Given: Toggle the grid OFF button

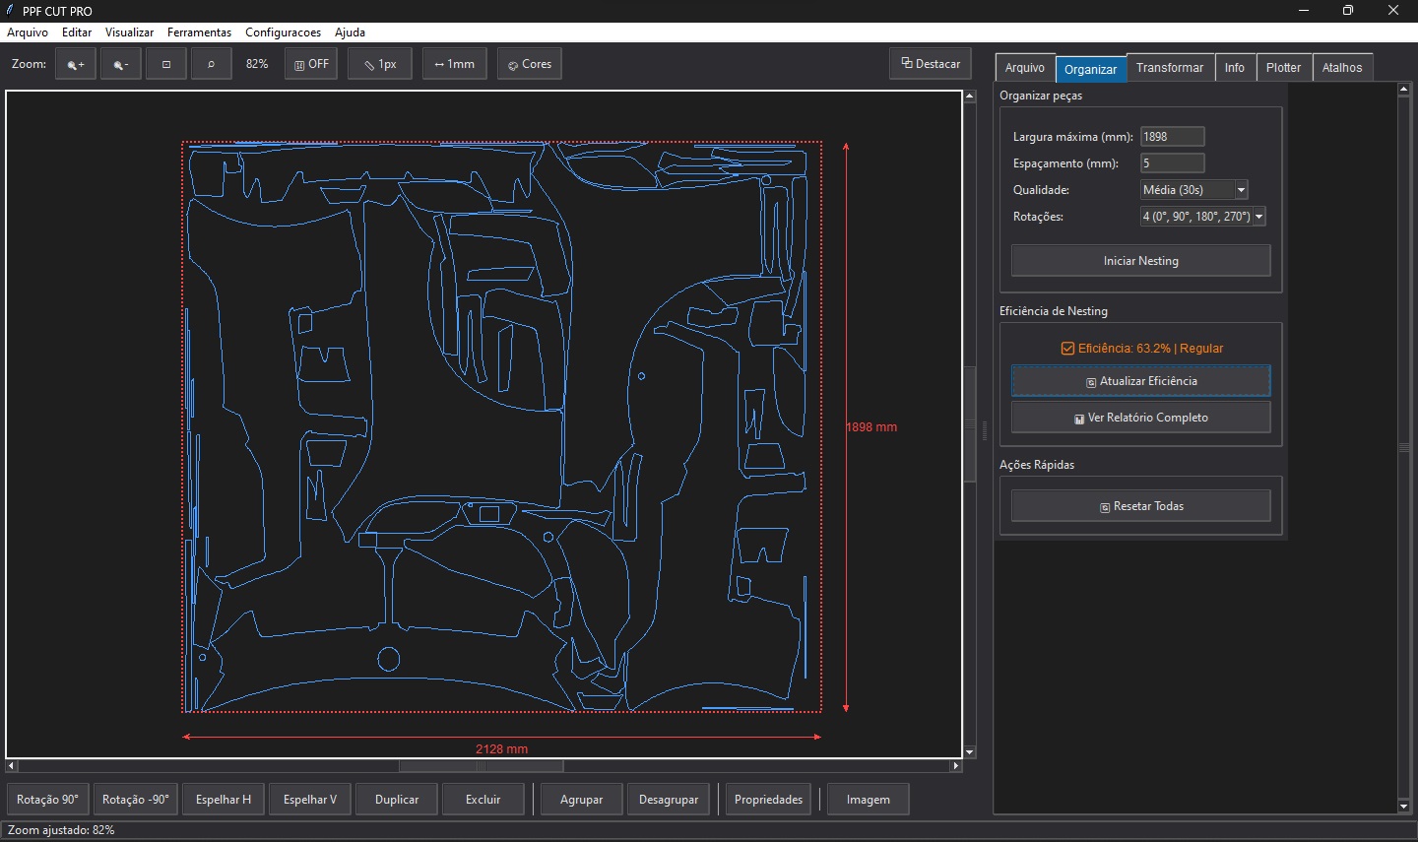Looking at the screenshot, I should tap(311, 64).
